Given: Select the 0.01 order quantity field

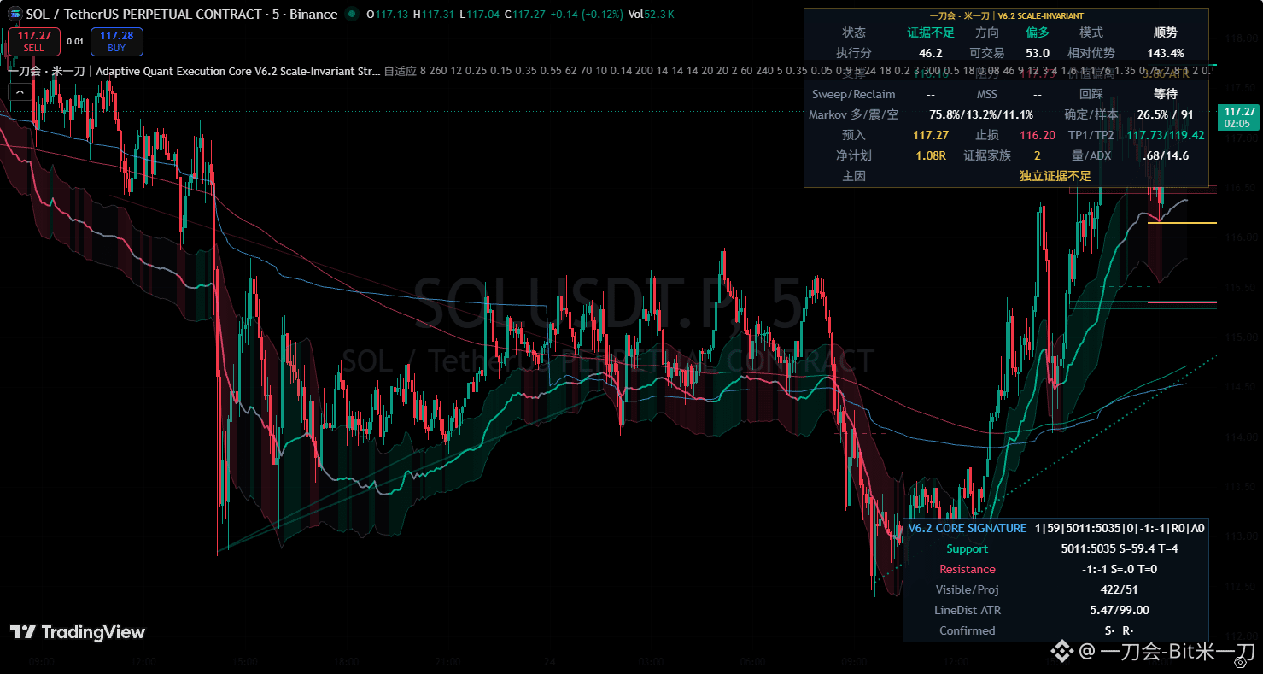Looking at the screenshot, I should click(75, 41).
